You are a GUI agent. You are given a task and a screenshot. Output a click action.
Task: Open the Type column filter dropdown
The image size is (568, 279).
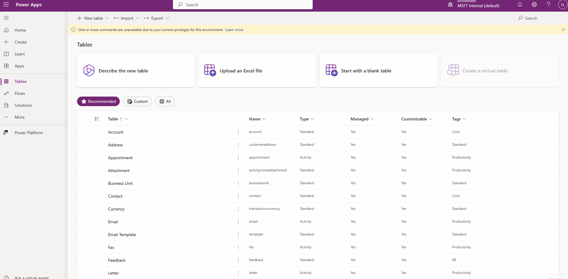(312, 119)
